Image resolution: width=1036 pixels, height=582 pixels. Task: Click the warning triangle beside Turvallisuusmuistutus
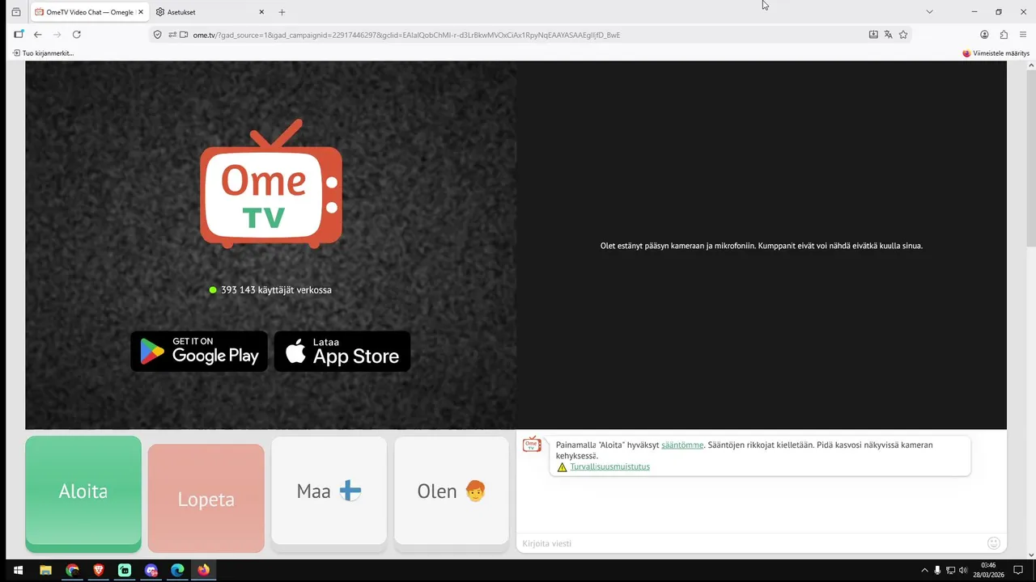(x=562, y=467)
